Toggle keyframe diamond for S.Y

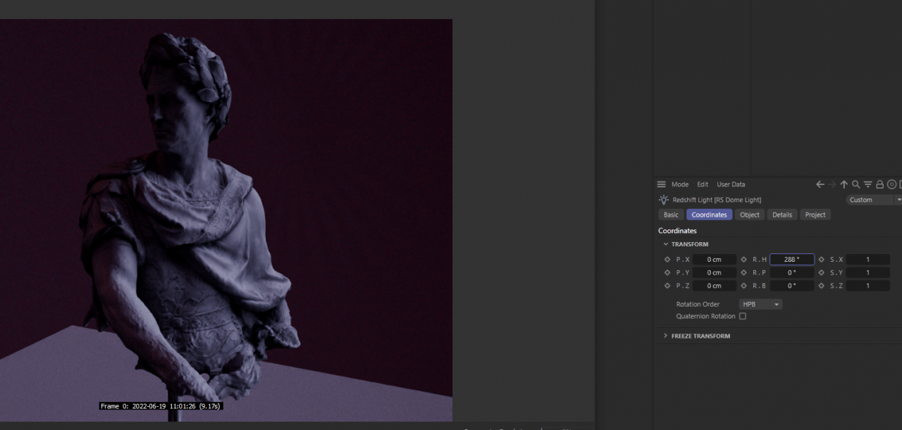point(821,272)
